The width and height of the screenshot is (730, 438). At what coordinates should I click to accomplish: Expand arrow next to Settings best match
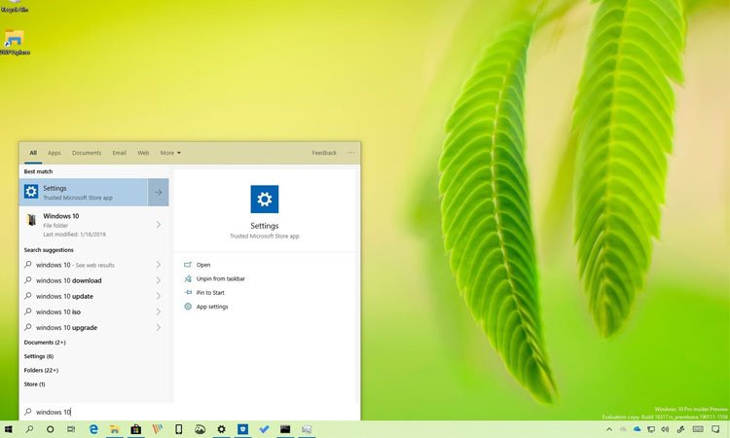point(158,193)
